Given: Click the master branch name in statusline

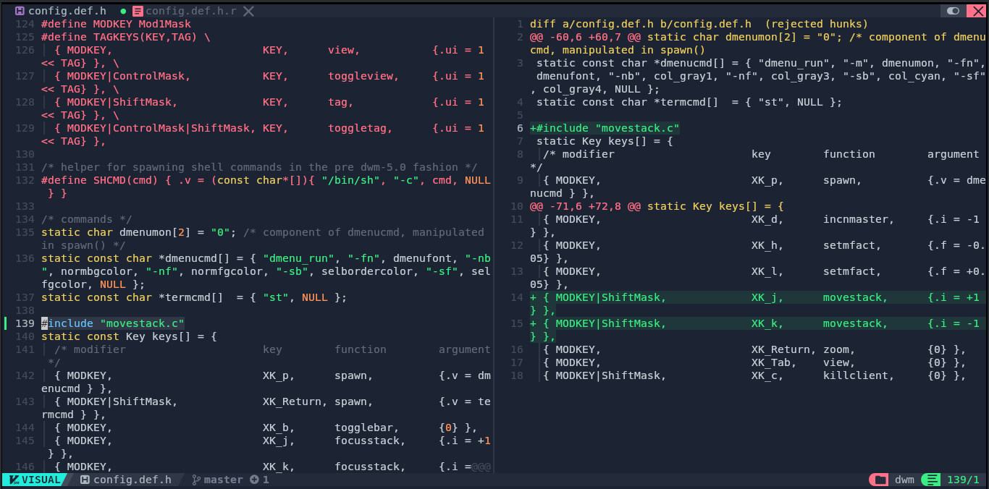Looking at the screenshot, I should (223, 480).
